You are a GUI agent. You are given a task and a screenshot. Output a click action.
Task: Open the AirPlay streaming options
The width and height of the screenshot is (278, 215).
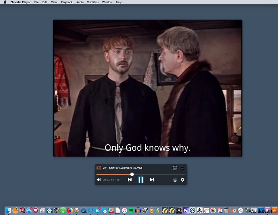pyautogui.click(x=175, y=180)
